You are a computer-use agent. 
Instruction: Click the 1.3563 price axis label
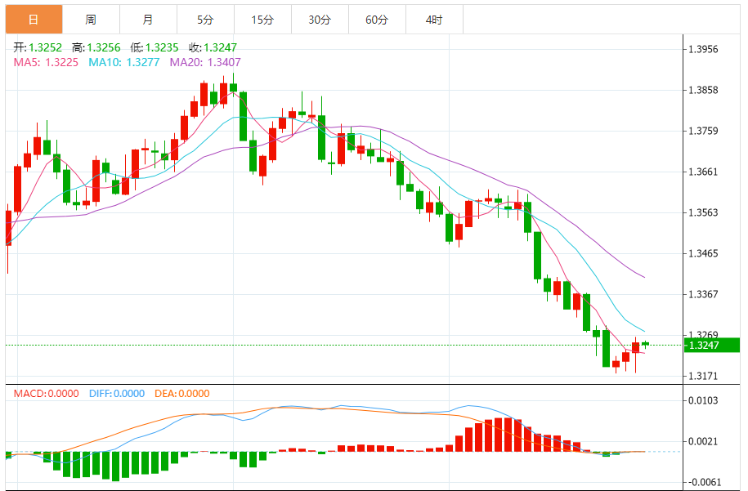tap(703, 212)
